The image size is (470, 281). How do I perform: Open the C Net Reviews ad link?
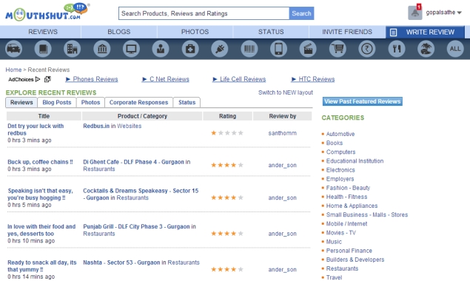point(169,79)
